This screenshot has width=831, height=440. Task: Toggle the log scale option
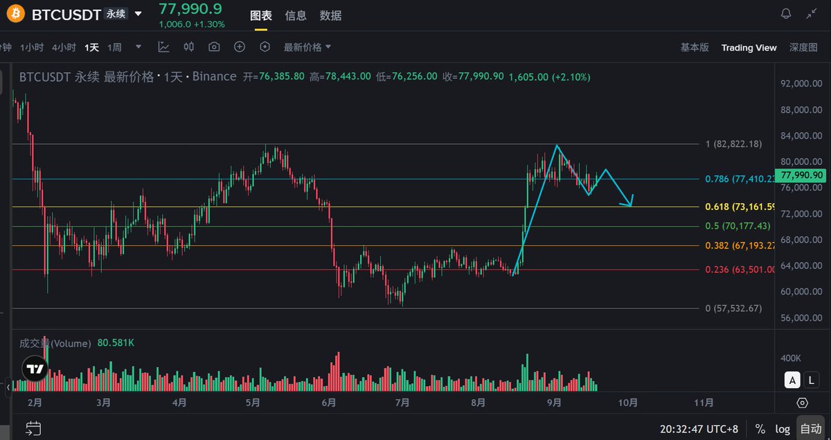tap(783, 429)
